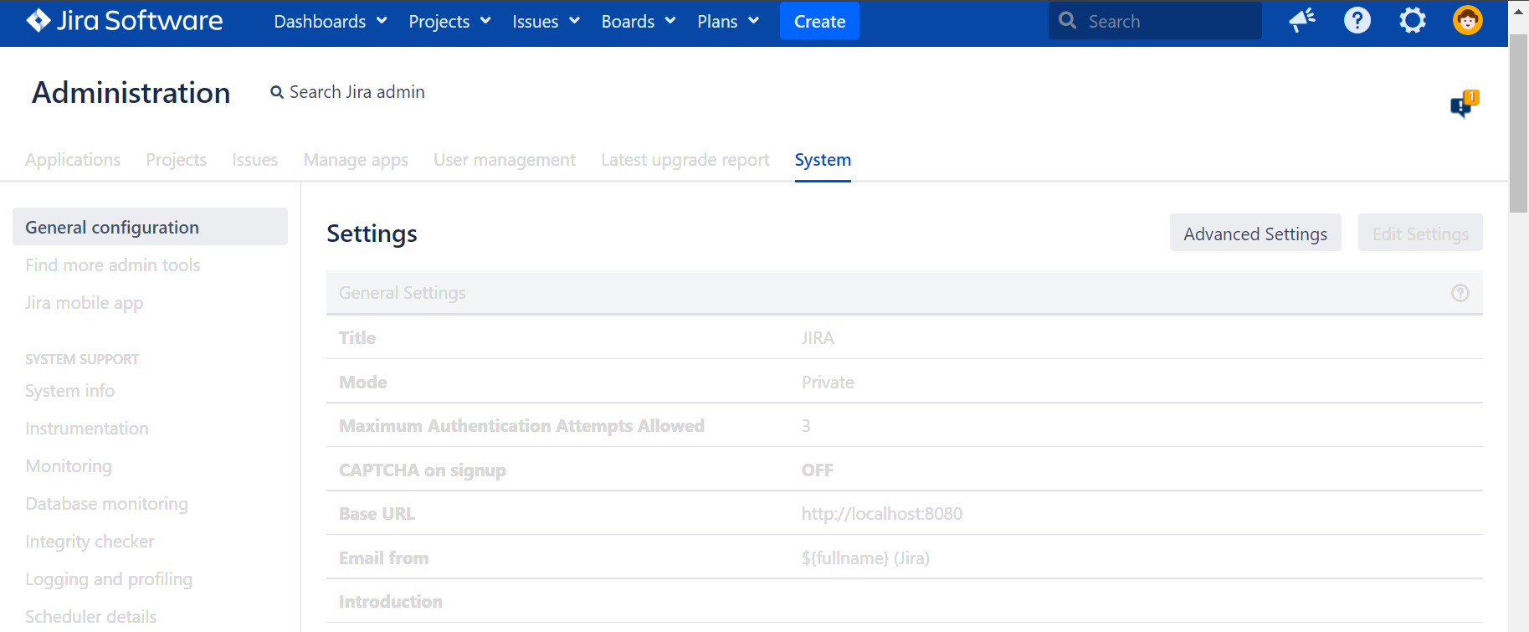
Task: Open Find more admin tools
Action: point(113,265)
